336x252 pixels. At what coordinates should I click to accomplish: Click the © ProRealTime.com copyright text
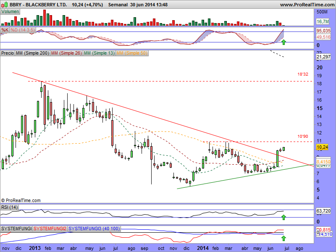click(x=21, y=200)
